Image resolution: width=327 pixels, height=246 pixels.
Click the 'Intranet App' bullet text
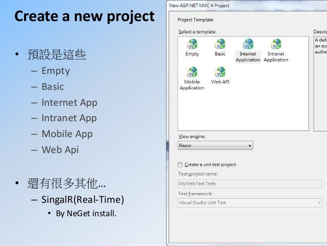tap(69, 118)
